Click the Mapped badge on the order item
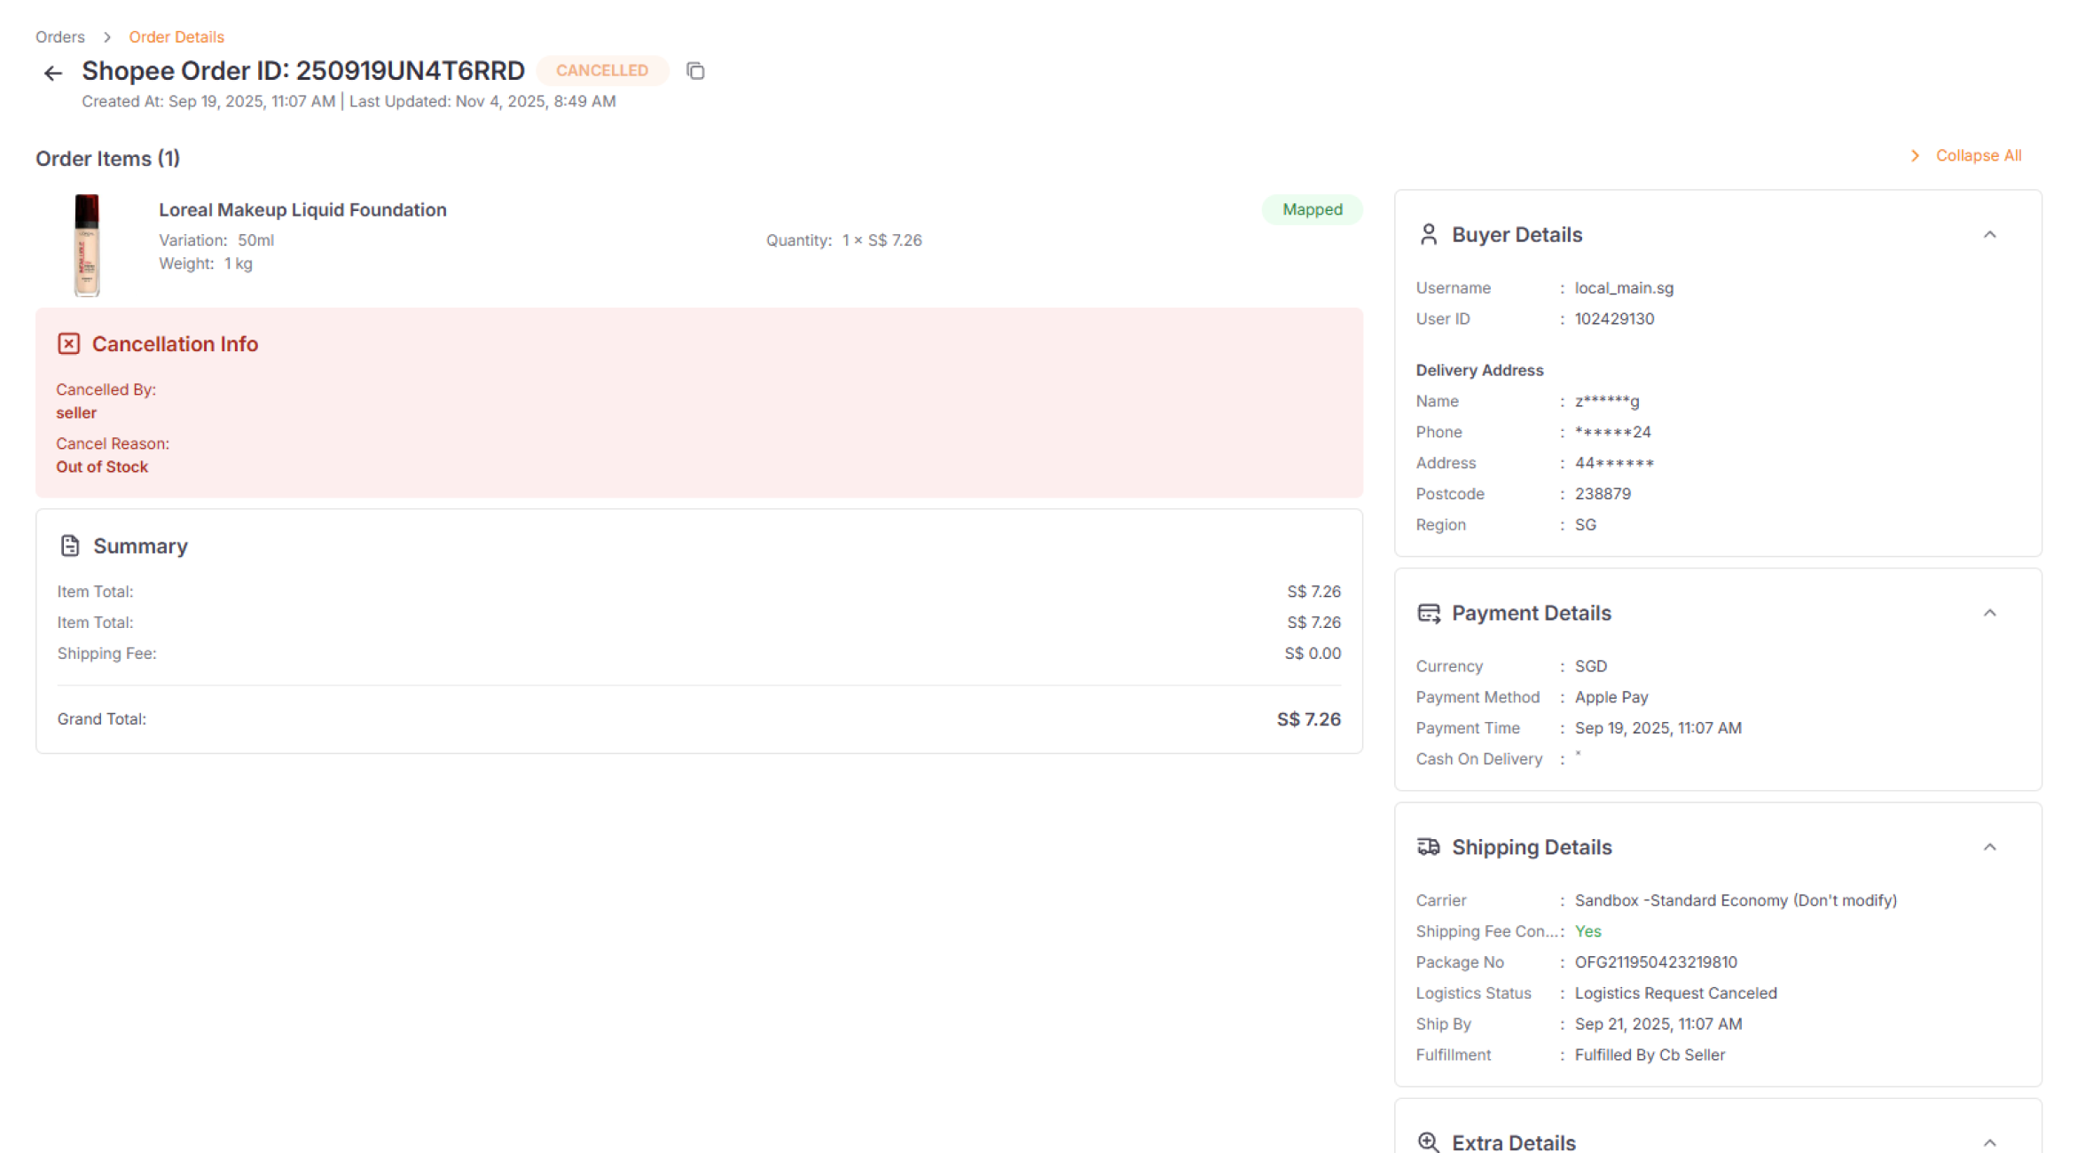The height and width of the screenshot is (1153, 2077). point(1312,209)
